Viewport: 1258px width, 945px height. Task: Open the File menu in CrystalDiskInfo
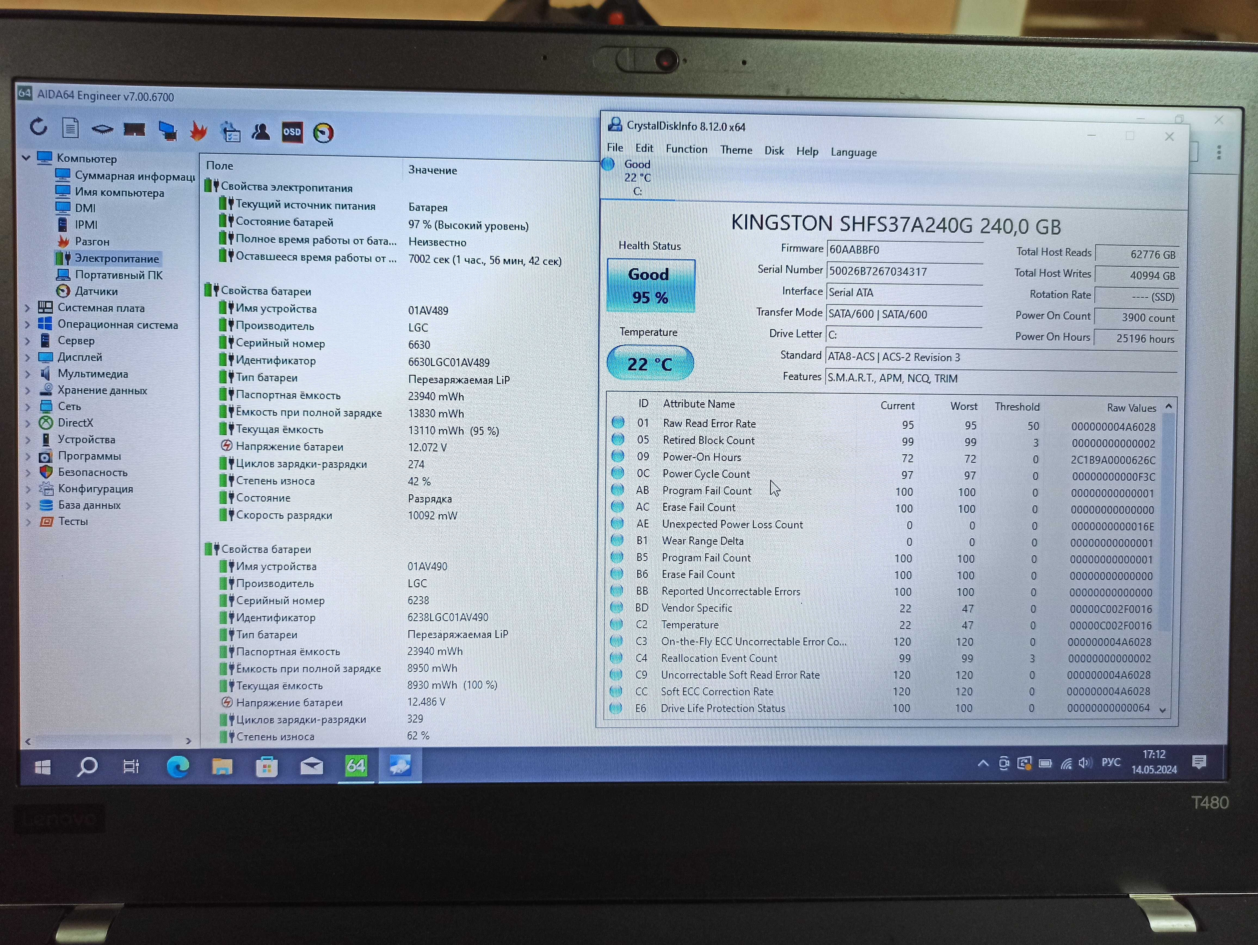click(x=615, y=147)
